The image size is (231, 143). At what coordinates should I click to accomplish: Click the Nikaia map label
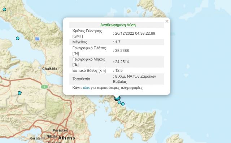pos(52,136)
